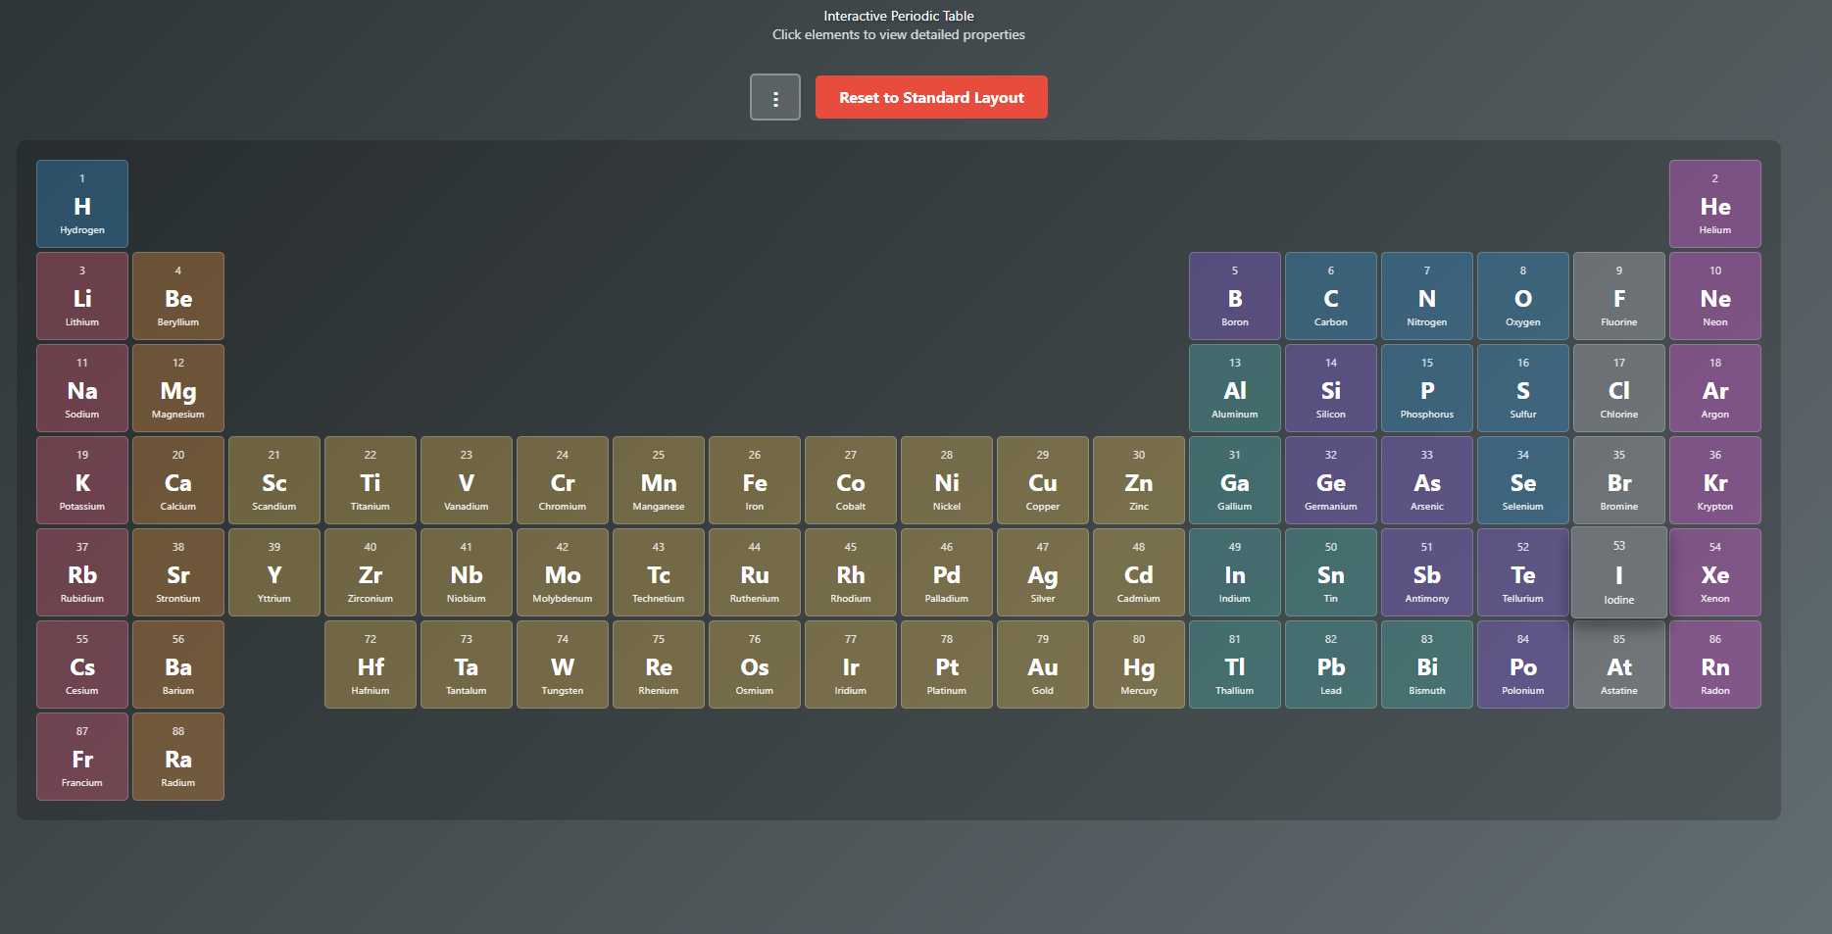View Chromium properties
Image resolution: width=1832 pixels, height=934 pixels.
click(x=563, y=480)
